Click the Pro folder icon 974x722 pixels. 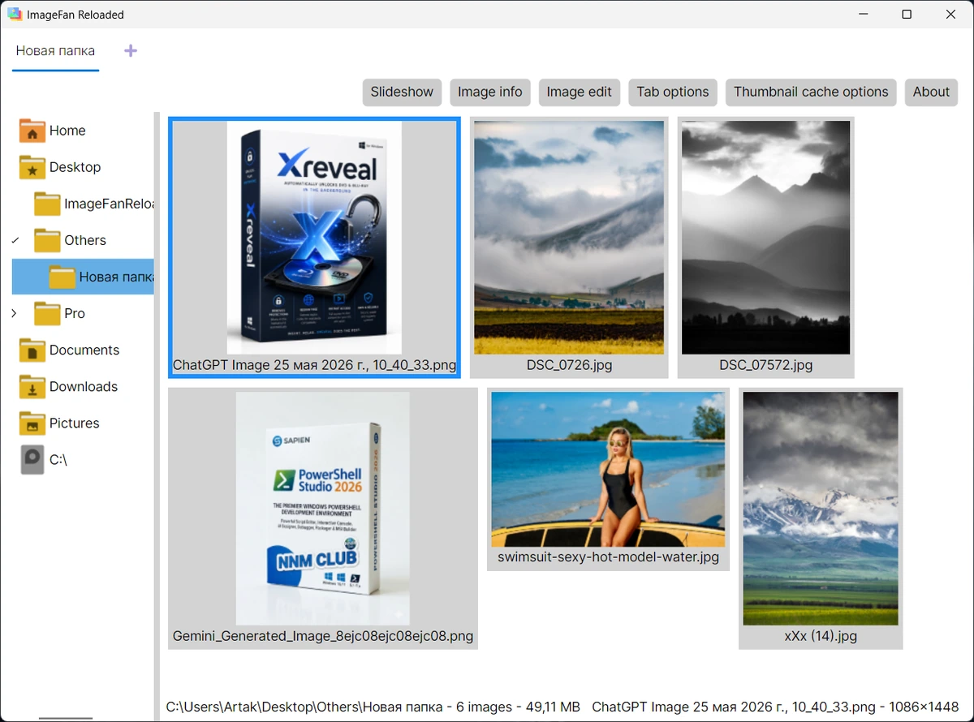[x=47, y=313]
